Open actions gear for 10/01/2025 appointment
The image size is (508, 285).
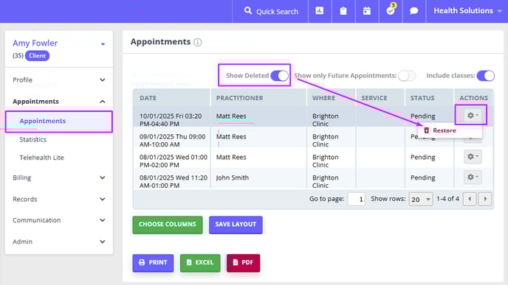pos(473,116)
